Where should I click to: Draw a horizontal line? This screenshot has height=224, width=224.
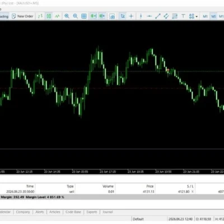point(150,16)
